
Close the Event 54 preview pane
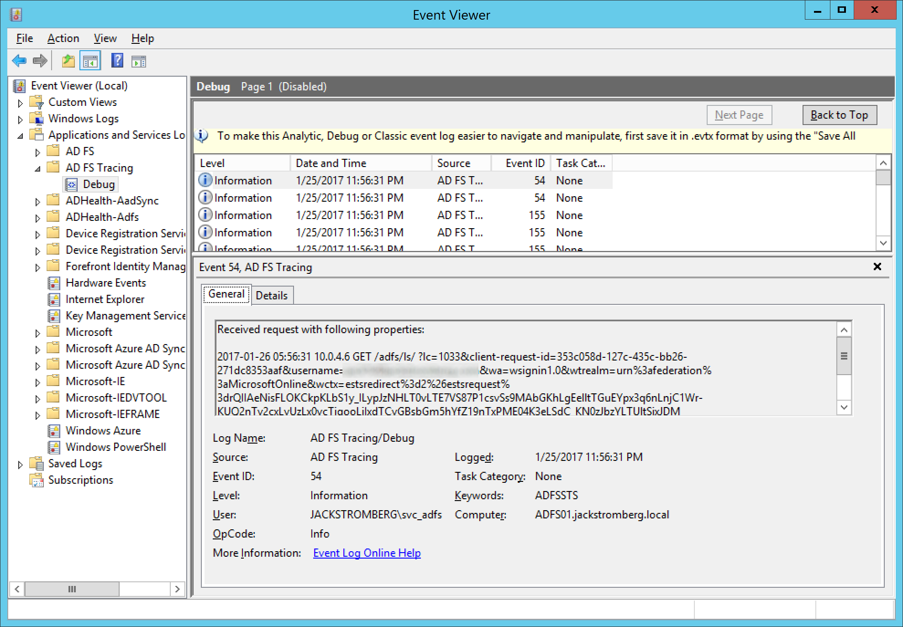click(x=877, y=266)
